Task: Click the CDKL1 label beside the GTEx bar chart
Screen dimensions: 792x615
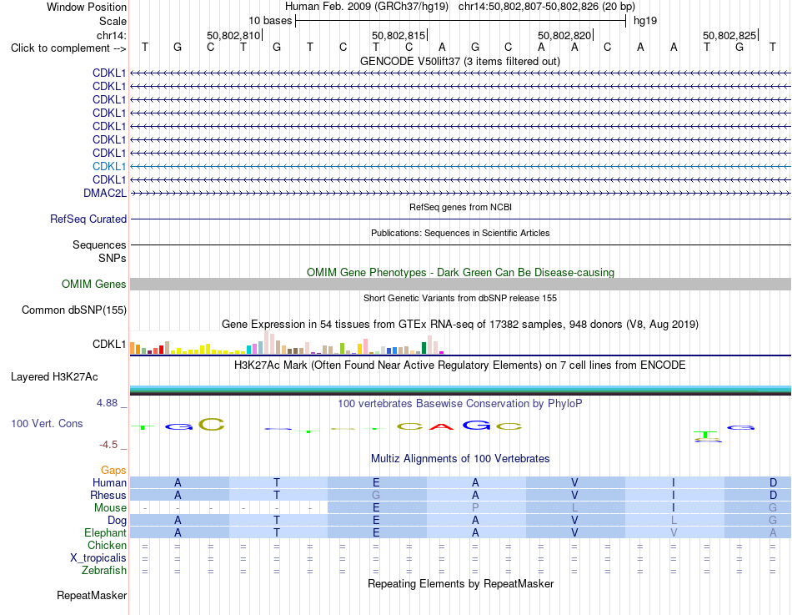Action: (109, 345)
